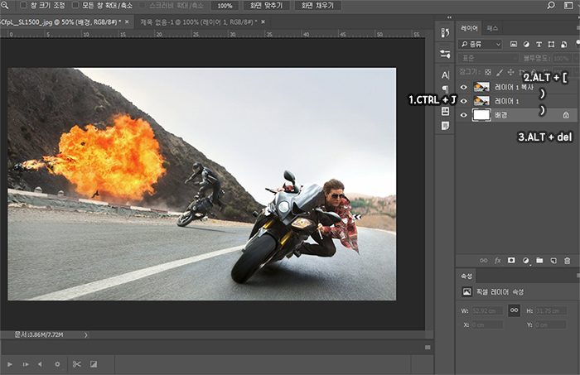The height and width of the screenshot is (375, 580).
Task: Click lock image pixels brush icon
Action: click(x=500, y=72)
